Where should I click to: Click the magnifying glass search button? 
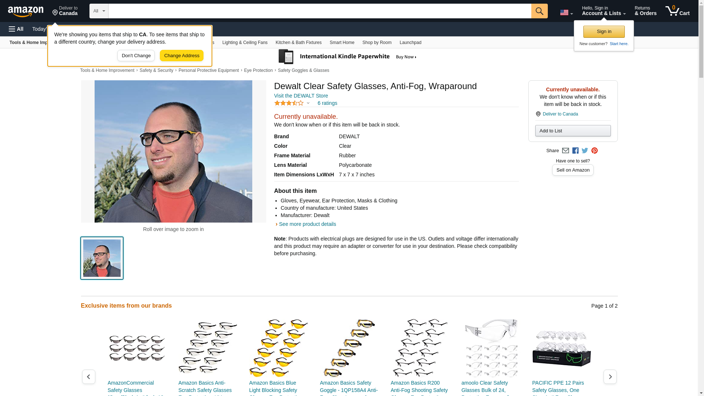click(x=539, y=11)
